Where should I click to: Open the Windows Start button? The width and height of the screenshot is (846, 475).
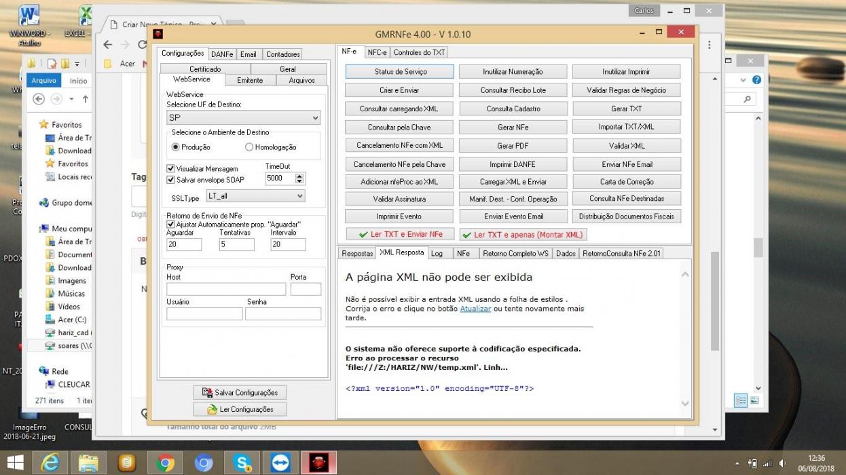16,463
